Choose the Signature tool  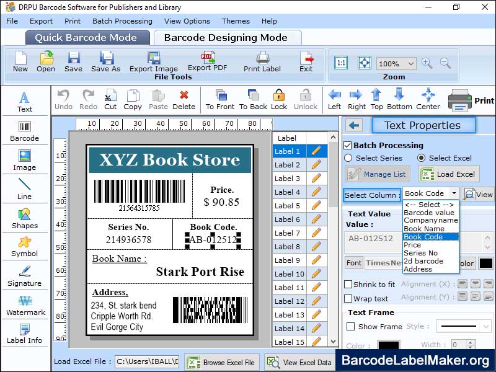click(24, 275)
